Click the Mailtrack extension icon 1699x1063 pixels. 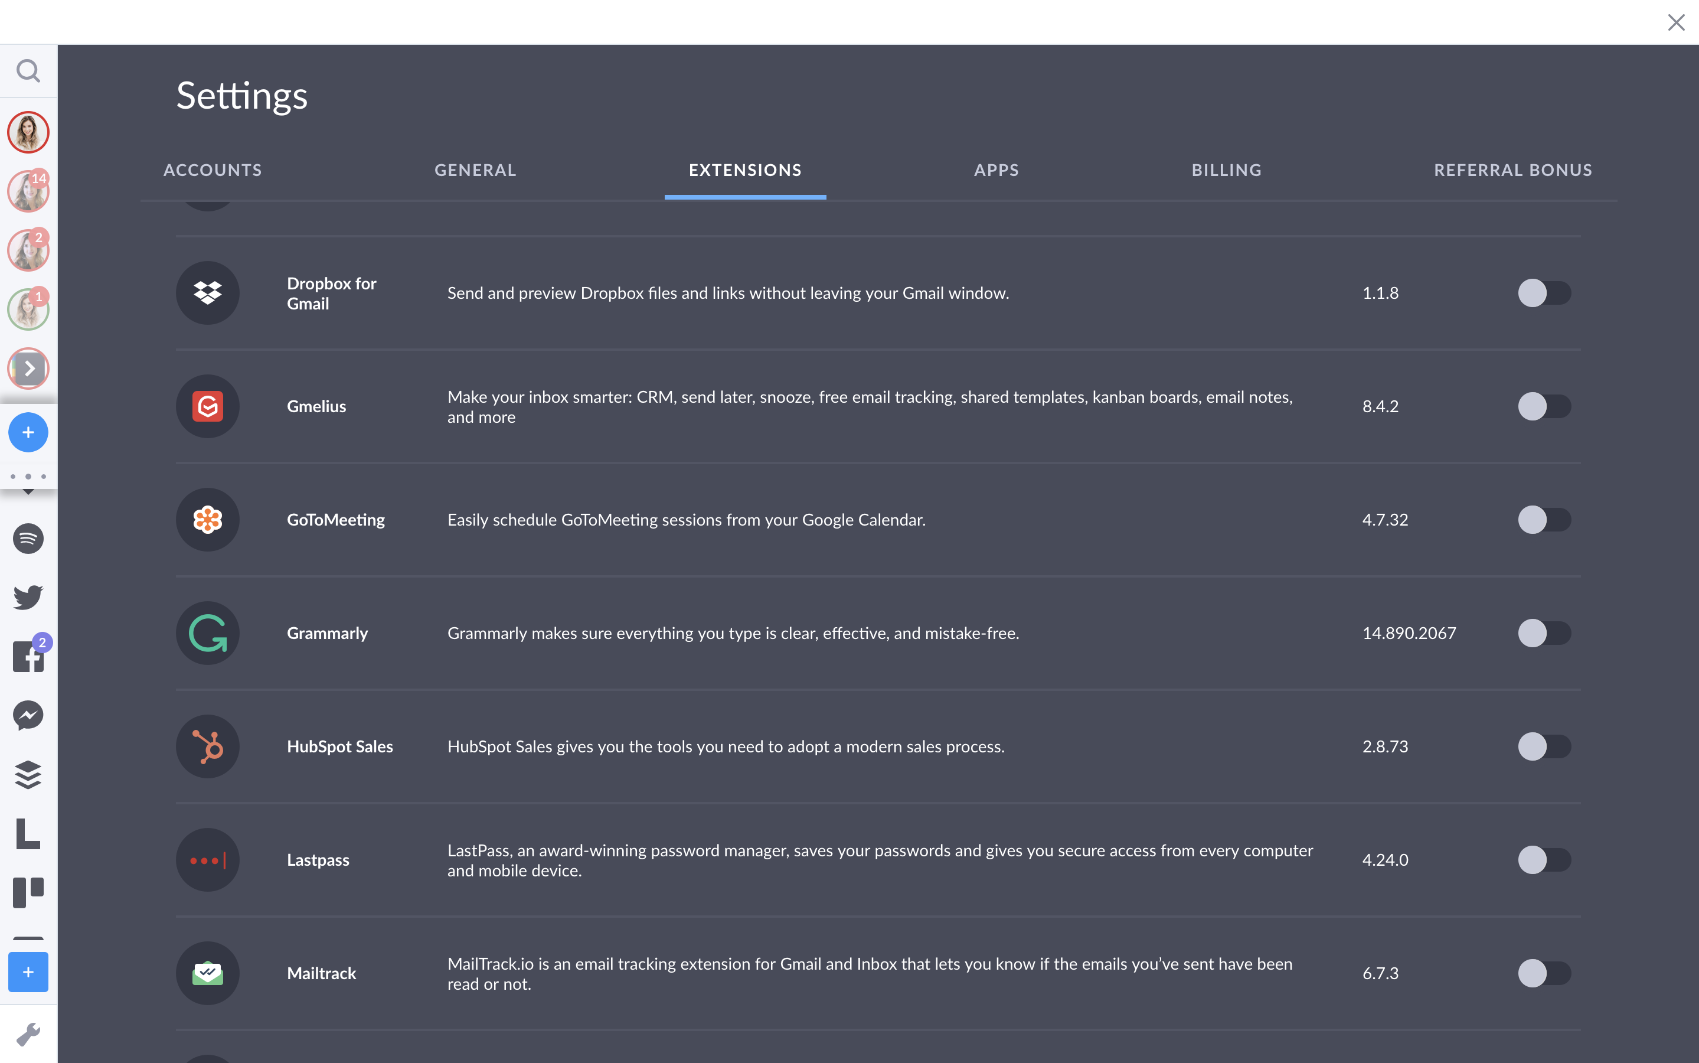[207, 974]
